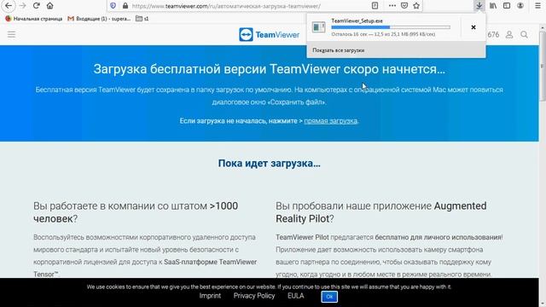Click the TeamViewer logo
This screenshot has width=546, height=307.
[x=270, y=35]
